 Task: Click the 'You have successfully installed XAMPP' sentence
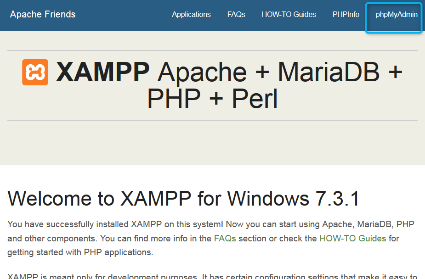[115, 224]
